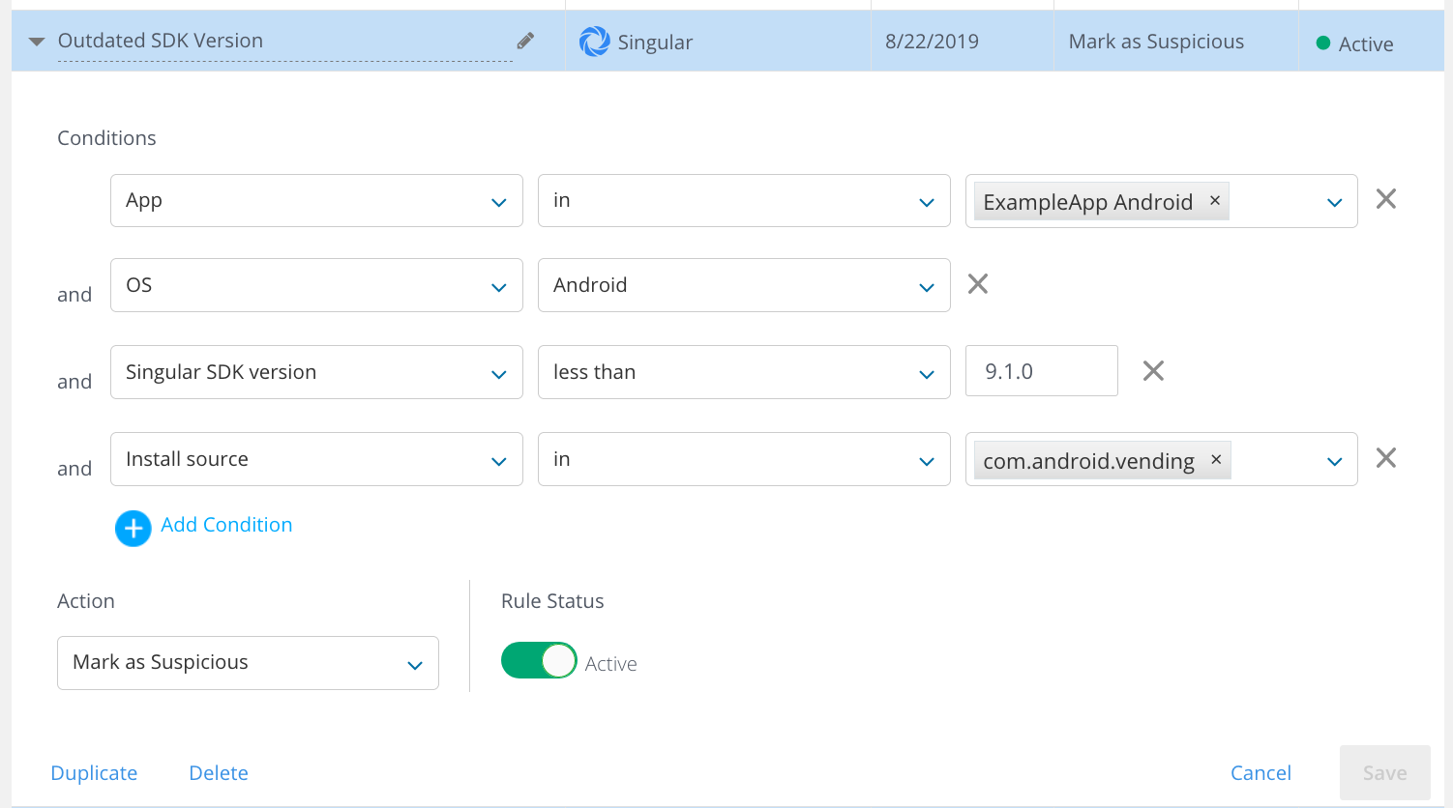
Task: Open the Android value dropdown
Action: click(x=744, y=285)
